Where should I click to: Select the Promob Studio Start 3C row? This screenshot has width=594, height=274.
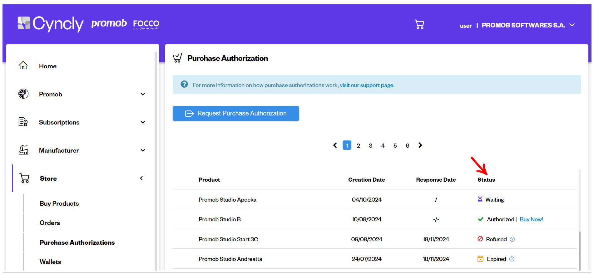click(x=375, y=239)
